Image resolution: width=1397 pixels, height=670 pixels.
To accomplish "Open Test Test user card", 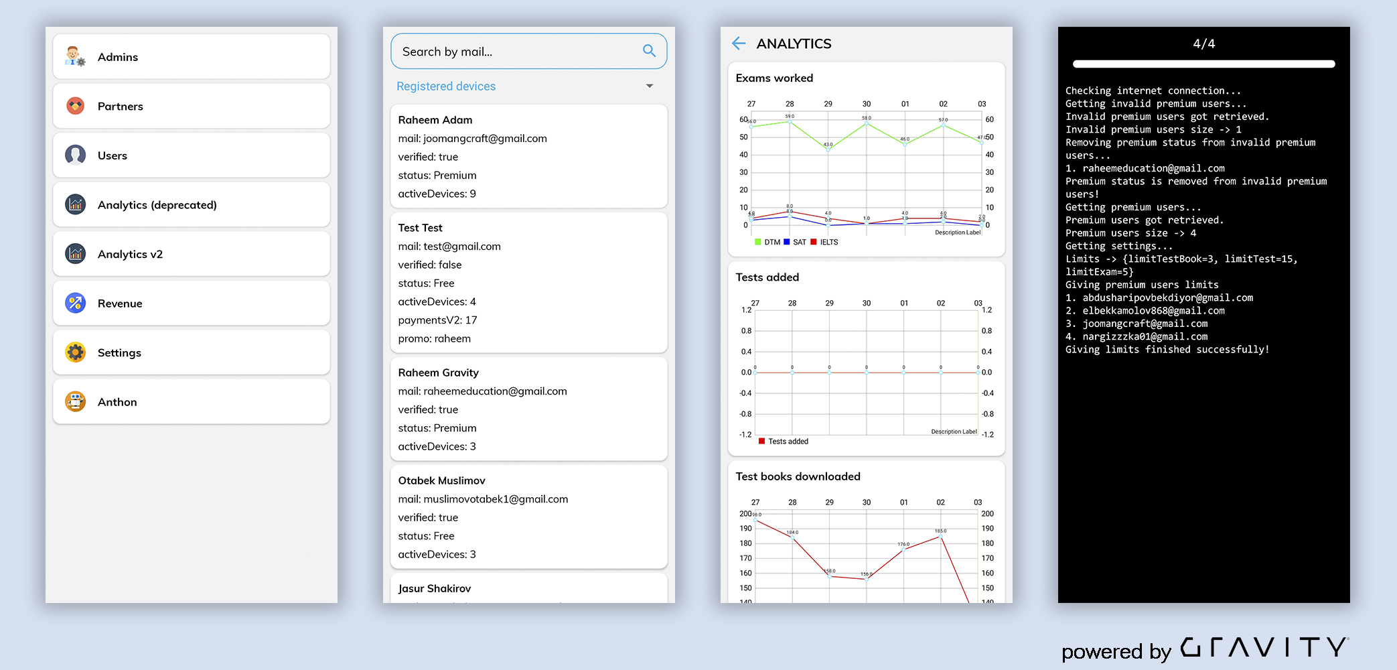I will click(x=529, y=283).
